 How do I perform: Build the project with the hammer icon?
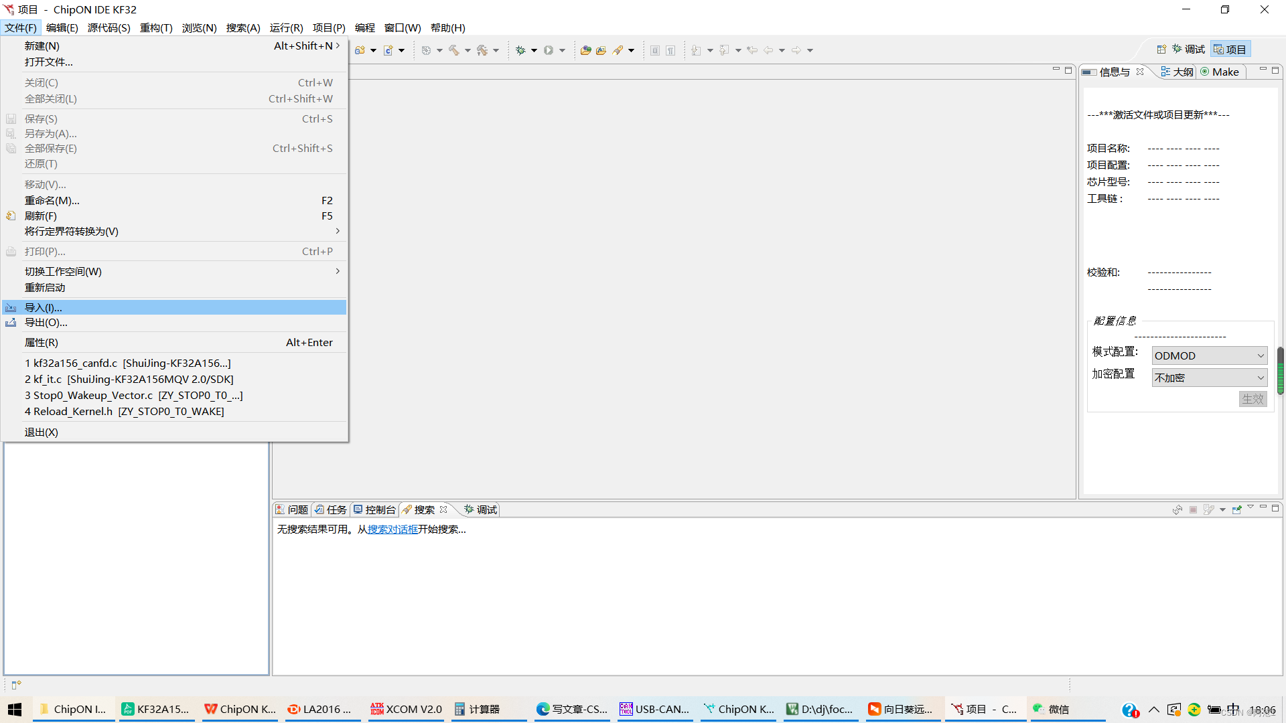(x=455, y=50)
